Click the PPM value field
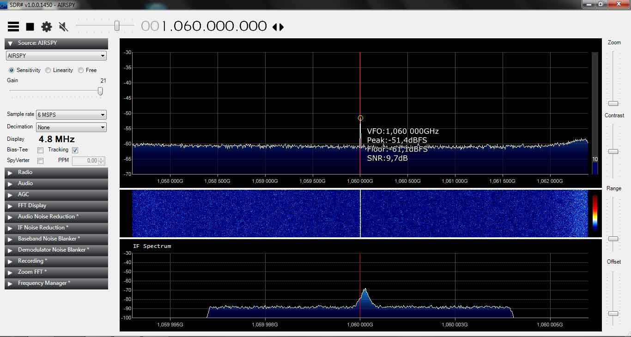Viewport: 631px width, 337px height. click(85, 161)
